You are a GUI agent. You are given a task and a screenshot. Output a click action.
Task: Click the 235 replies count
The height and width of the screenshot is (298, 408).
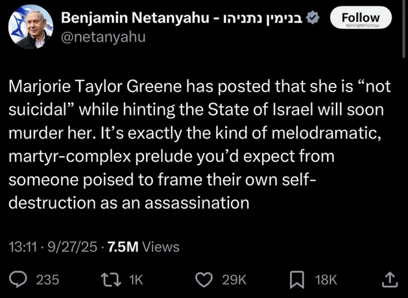pos(47,280)
